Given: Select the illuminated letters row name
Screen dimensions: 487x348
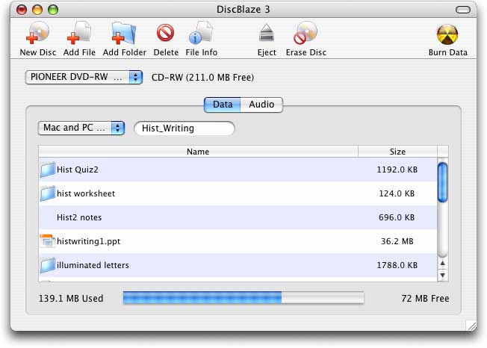Looking at the screenshot, I should click(93, 265).
